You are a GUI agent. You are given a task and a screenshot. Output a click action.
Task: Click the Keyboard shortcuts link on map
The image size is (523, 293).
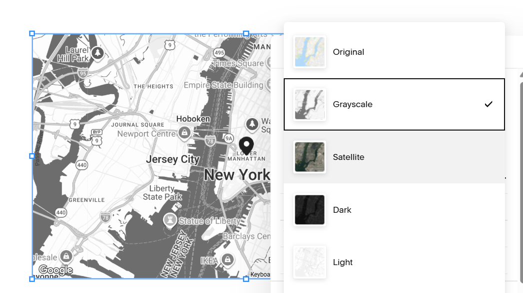pos(260,275)
